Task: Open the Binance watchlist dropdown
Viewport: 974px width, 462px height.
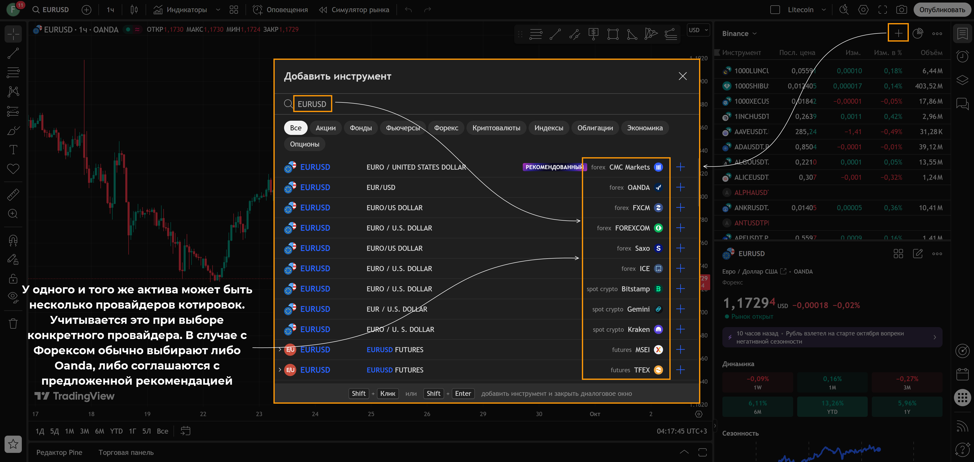Action: (x=739, y=34)
